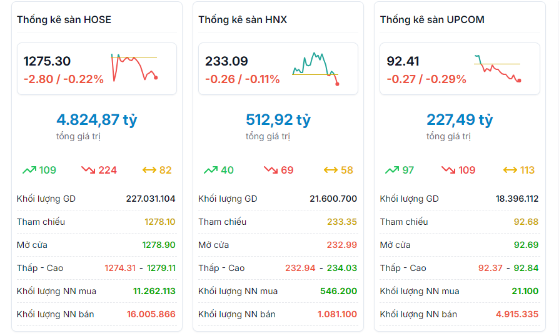Open the UPCOM index mini chart

(x=497, y=67)
